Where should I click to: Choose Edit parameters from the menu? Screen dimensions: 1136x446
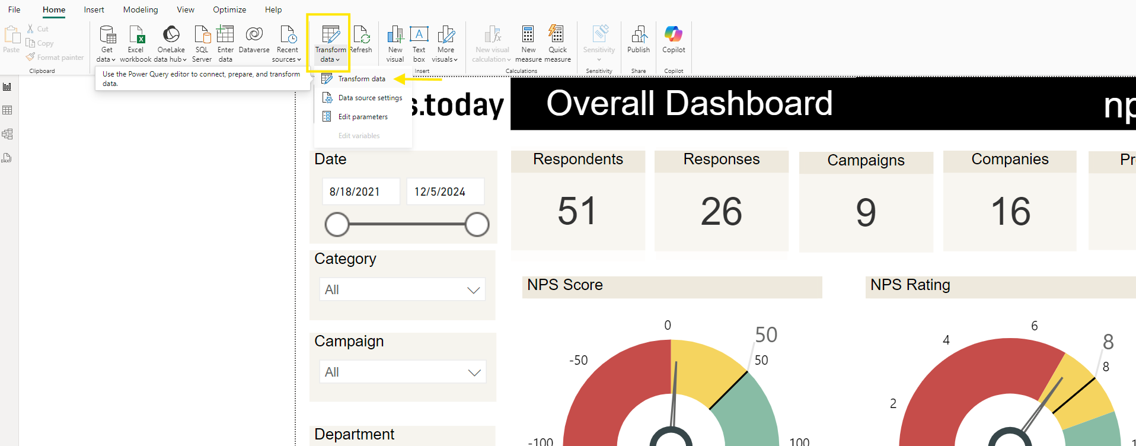pyautogui.click(x=362, y=117)
